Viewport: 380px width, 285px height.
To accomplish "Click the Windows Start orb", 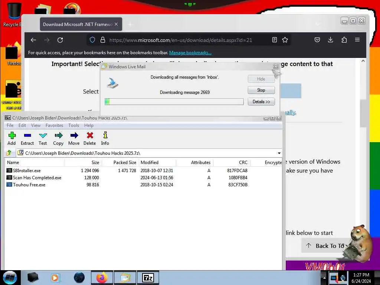I will (10, 278).
